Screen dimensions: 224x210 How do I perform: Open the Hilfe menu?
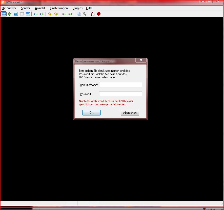[x=89, y=8]
